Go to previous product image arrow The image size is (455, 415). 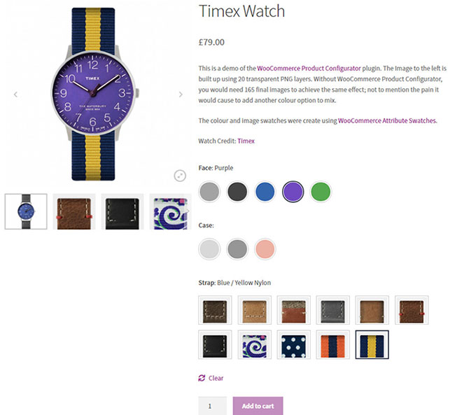[15, 94]
